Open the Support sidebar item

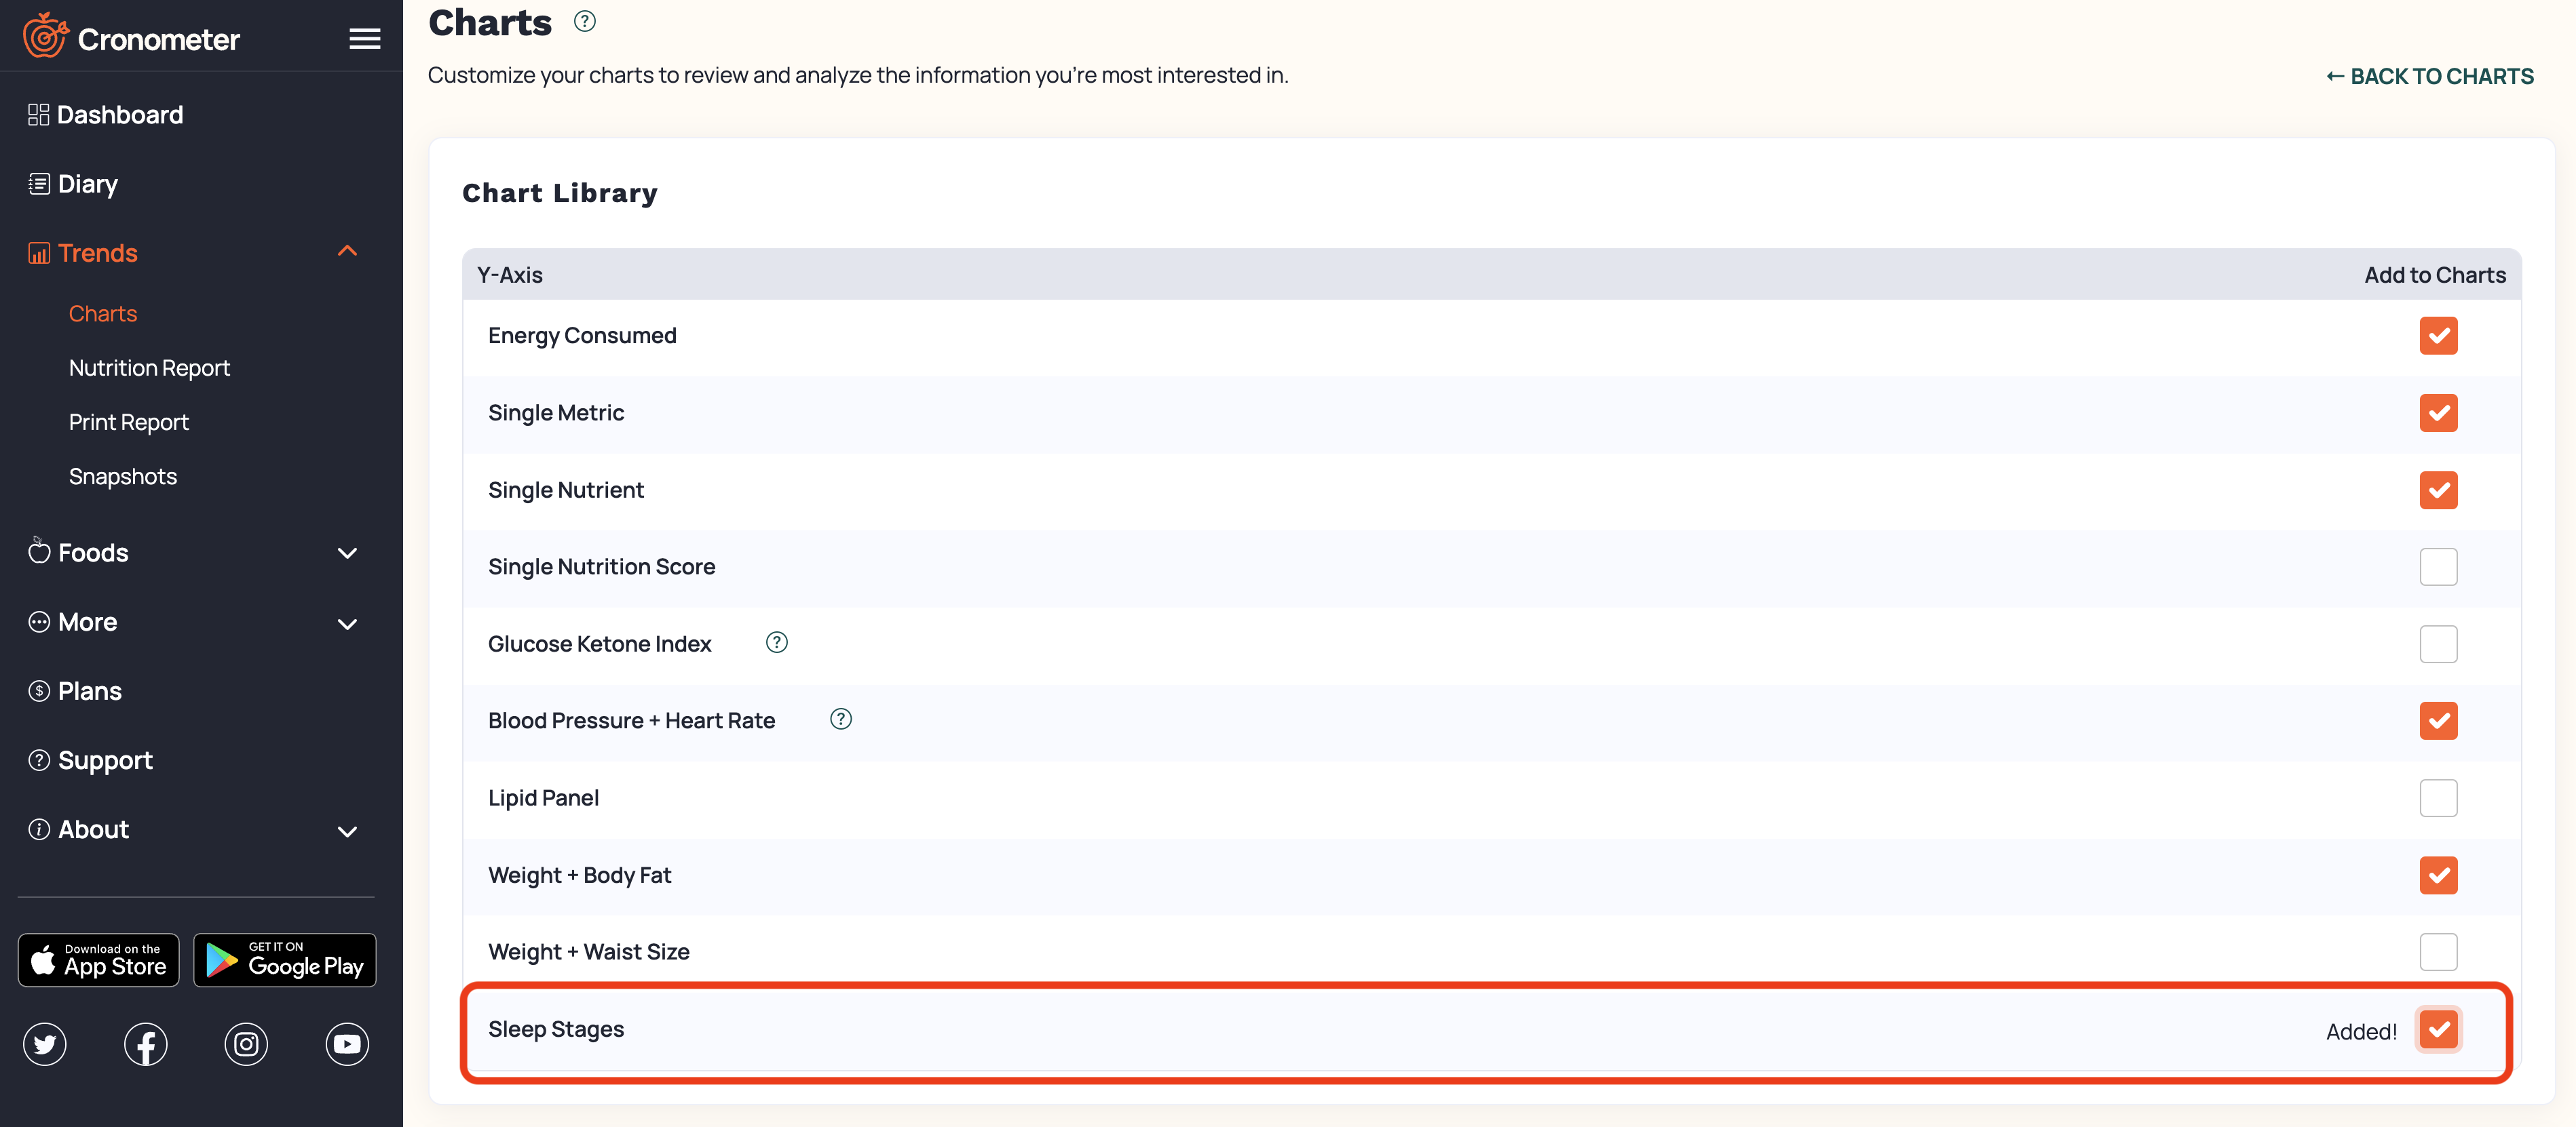point(105,760)
